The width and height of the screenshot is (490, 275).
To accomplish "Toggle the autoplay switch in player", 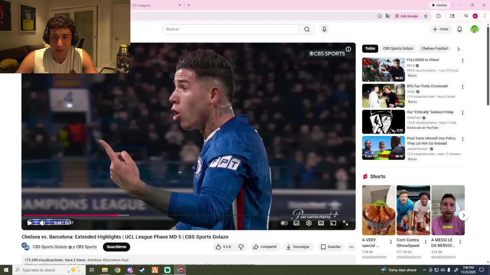I will tap(284, 223).
